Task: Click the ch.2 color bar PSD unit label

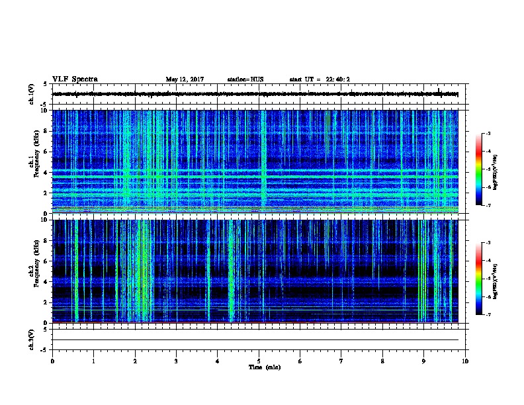Action: [x=495, y=282]
